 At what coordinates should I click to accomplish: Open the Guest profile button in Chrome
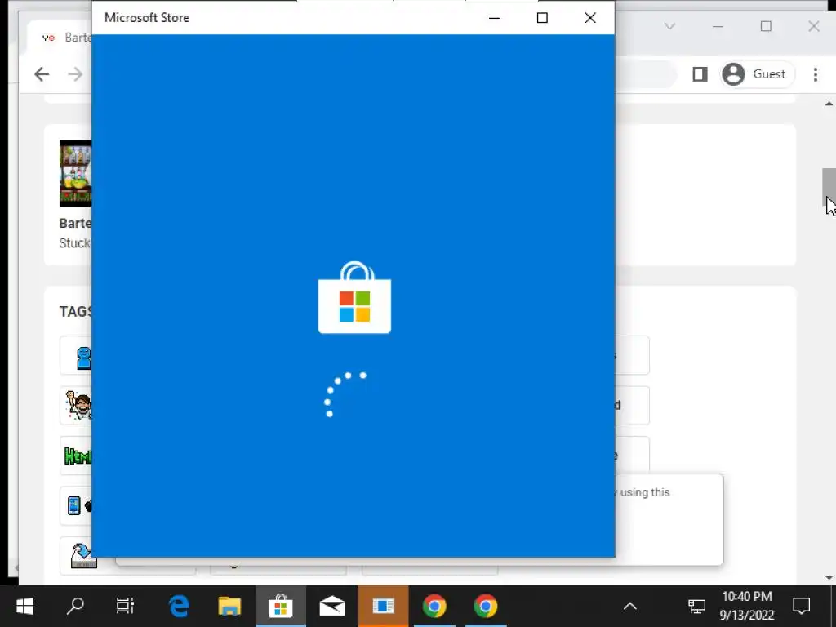coord(758,74)
